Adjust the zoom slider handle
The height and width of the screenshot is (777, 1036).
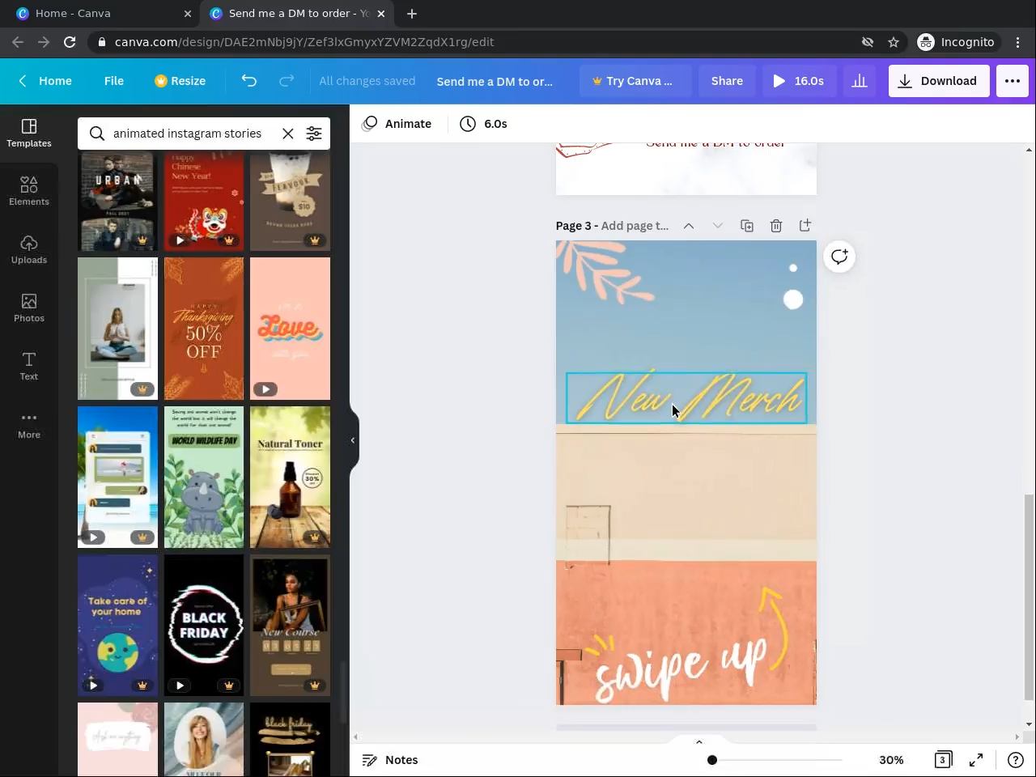click(712, 760)
